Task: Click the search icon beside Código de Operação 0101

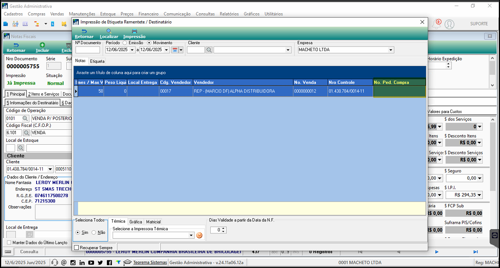Action: click(25, 119)
